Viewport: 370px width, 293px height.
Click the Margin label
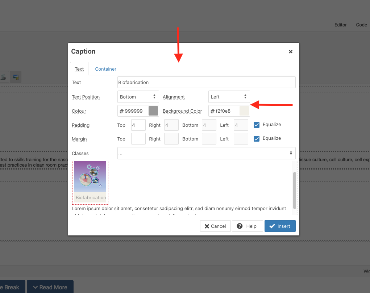(79, 139)
